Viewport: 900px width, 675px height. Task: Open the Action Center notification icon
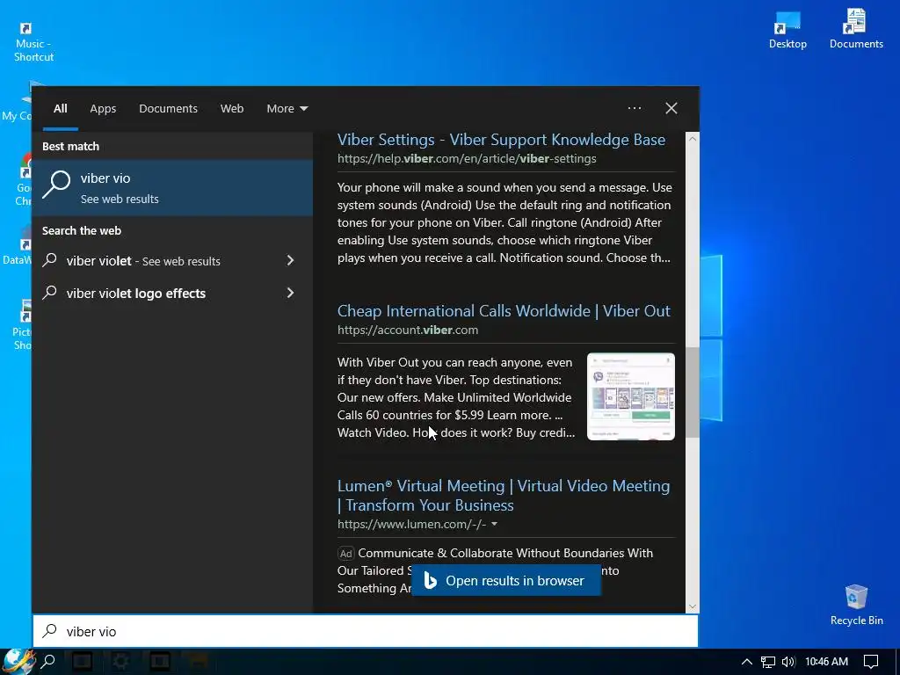click(871, 662)
